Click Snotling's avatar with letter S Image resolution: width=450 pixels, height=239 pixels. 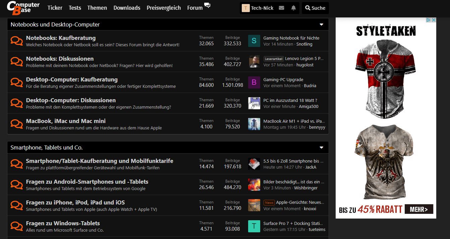pyautogui.click(x=254, y=41)
